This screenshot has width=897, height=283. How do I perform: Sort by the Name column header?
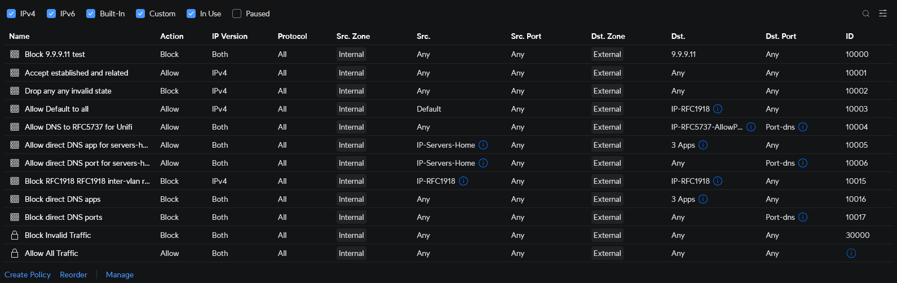coord(19,36)
